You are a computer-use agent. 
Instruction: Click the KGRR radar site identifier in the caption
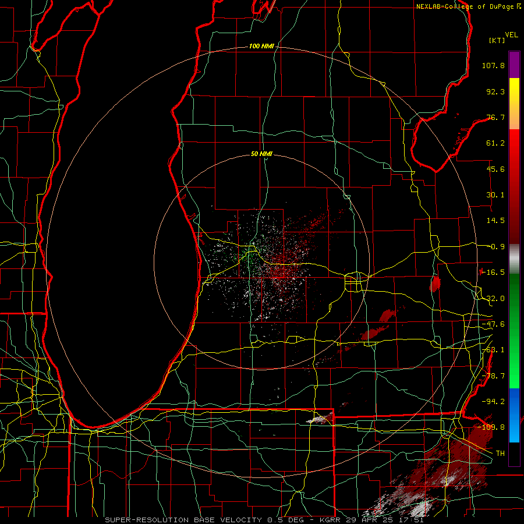pyautogui.click(x=331, y=520)
